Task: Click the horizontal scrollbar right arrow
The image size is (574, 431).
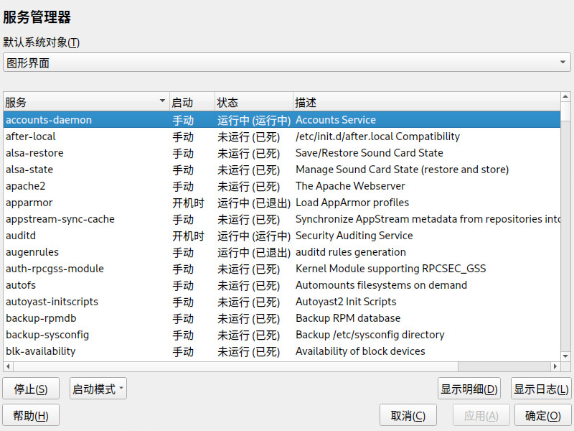Action: 555,366
